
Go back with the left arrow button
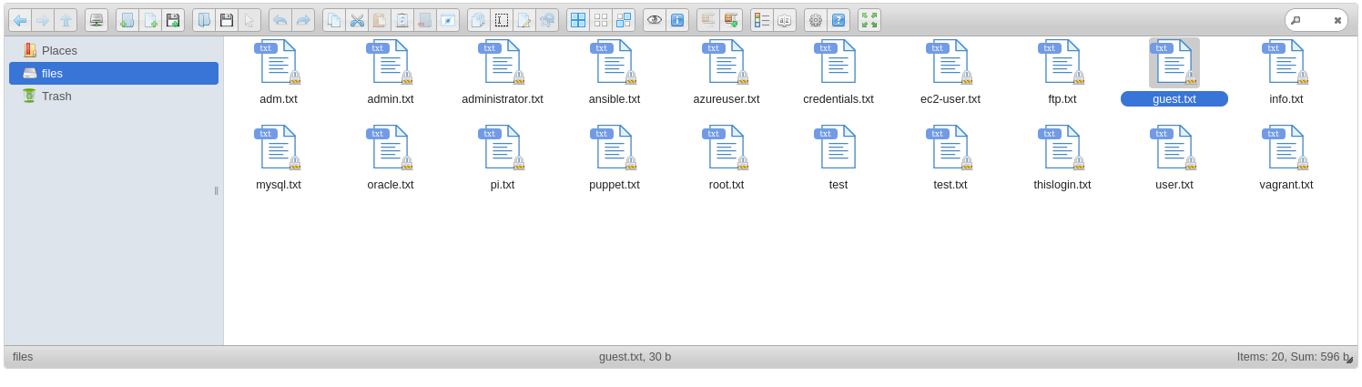click(x=20, y=20)
